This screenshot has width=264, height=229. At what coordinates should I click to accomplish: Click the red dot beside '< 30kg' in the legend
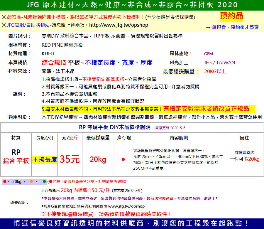[5, 181]
